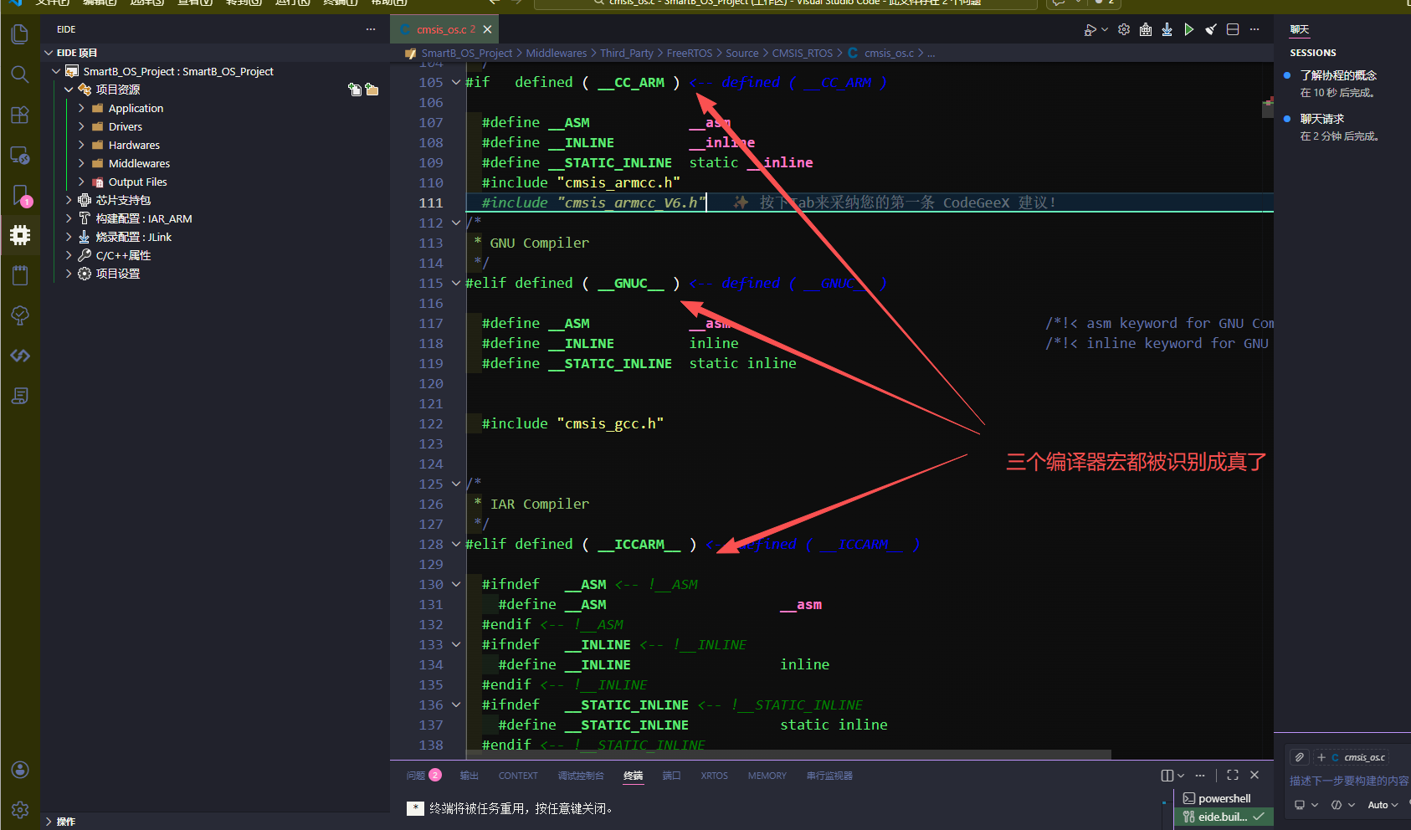Expand the 构建配置 : IAR_ARM node
The width and height of the screenshot is (1411, 830).
tap(143, 218)
